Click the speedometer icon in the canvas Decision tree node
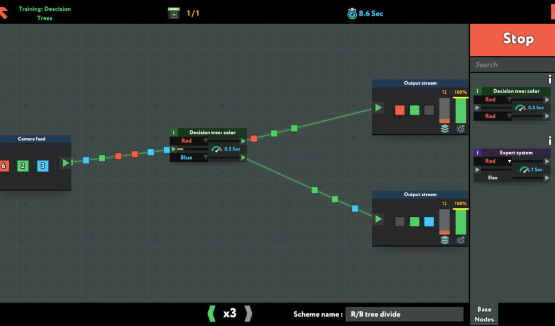 point(216,149)
